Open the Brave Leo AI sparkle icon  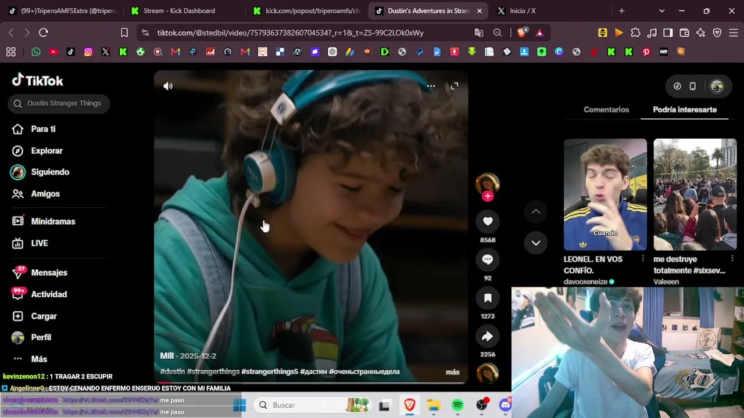pyautogui.click(x=700, y=33)
